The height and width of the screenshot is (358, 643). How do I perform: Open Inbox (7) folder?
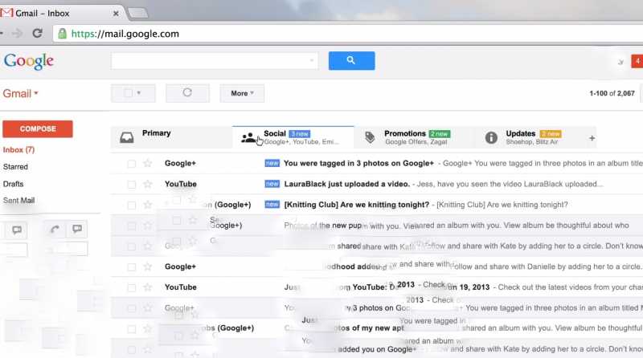18,150
